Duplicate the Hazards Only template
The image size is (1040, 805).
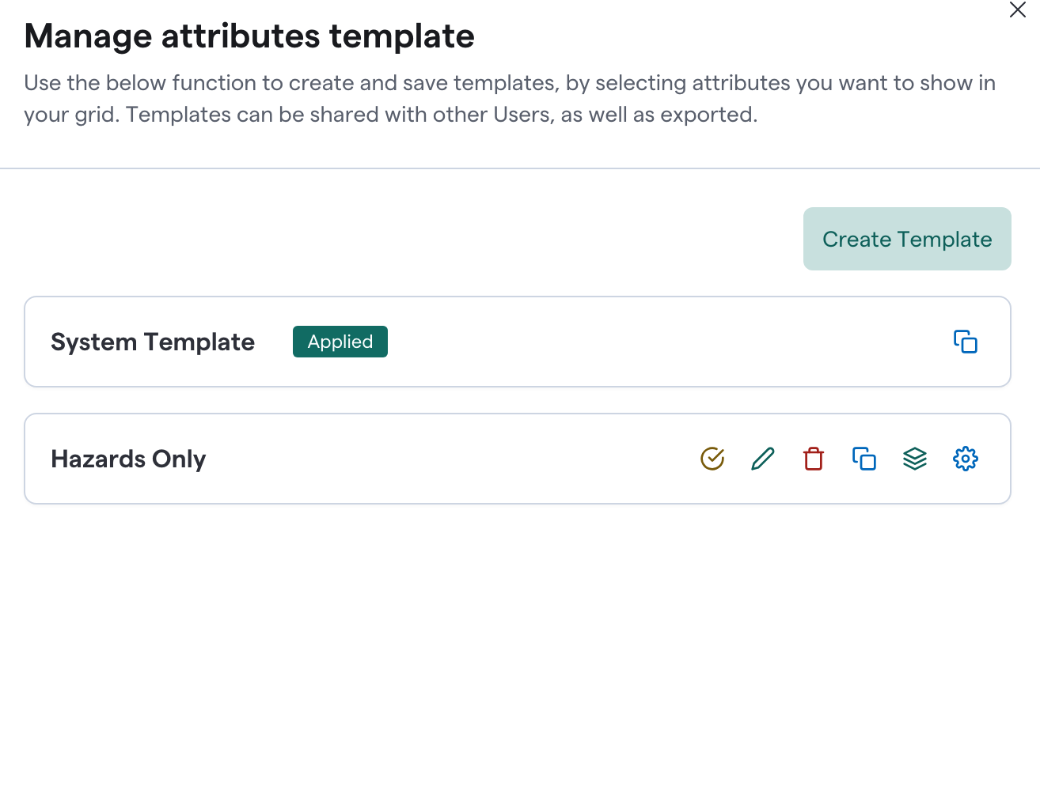864,459
